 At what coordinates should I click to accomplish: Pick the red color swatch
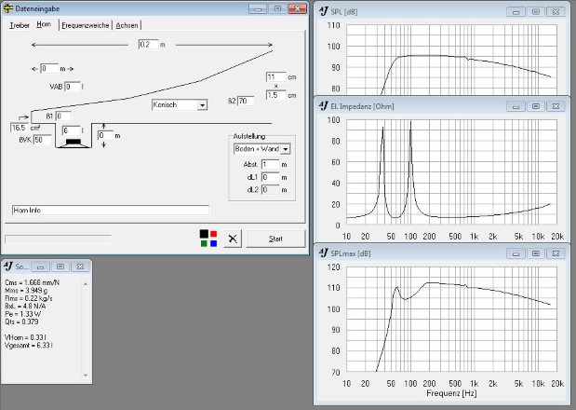pyautogui.click(x=213, y=234)
